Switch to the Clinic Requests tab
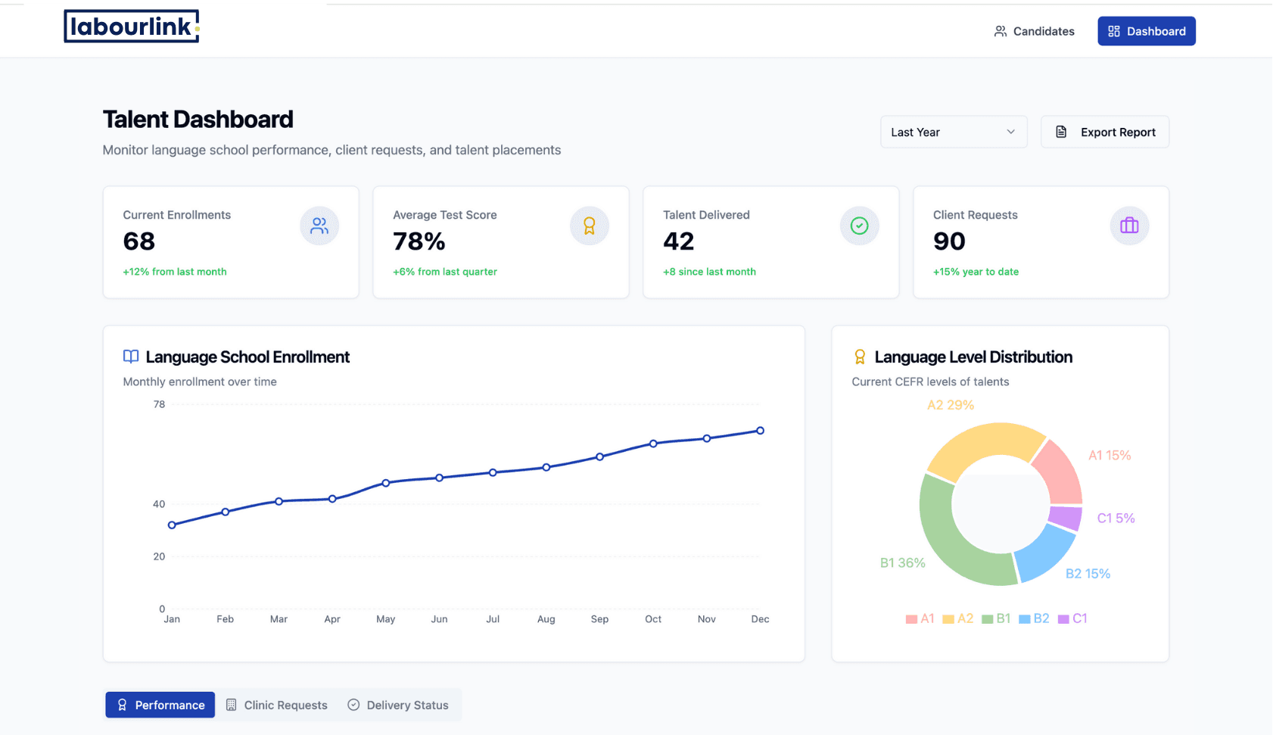The image size is (1273, 735). point(277,705)
